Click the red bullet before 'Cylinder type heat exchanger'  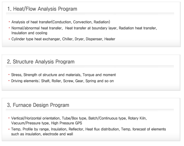point(9,39)
